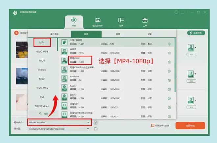Open settings gear for the red-blue 3D preset
This screenshot has width=217, height=143.
click(x=169, y=89)
